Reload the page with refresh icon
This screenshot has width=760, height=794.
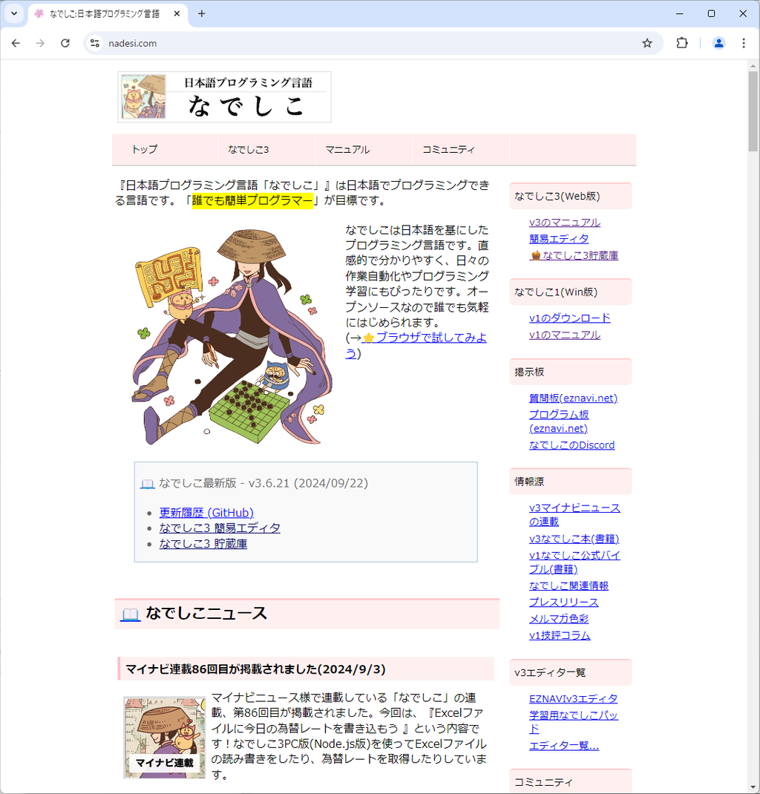tap(65, 43)
